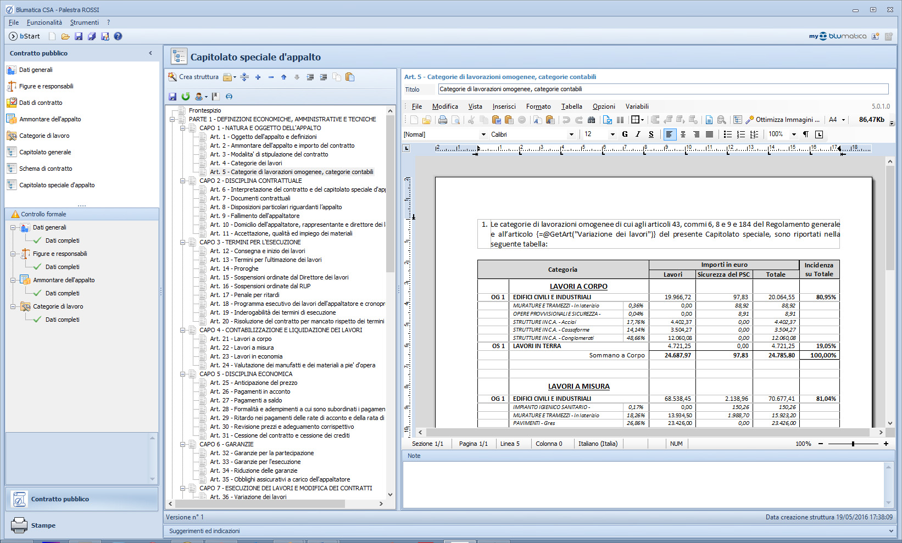
Task: Click the binoculars find icon in editor
Action: click(x=591, y=120)
